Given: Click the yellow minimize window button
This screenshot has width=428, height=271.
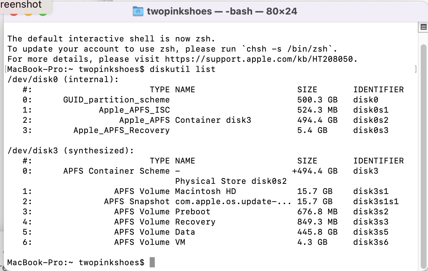Looking at the screenshot, I should 28,13.
